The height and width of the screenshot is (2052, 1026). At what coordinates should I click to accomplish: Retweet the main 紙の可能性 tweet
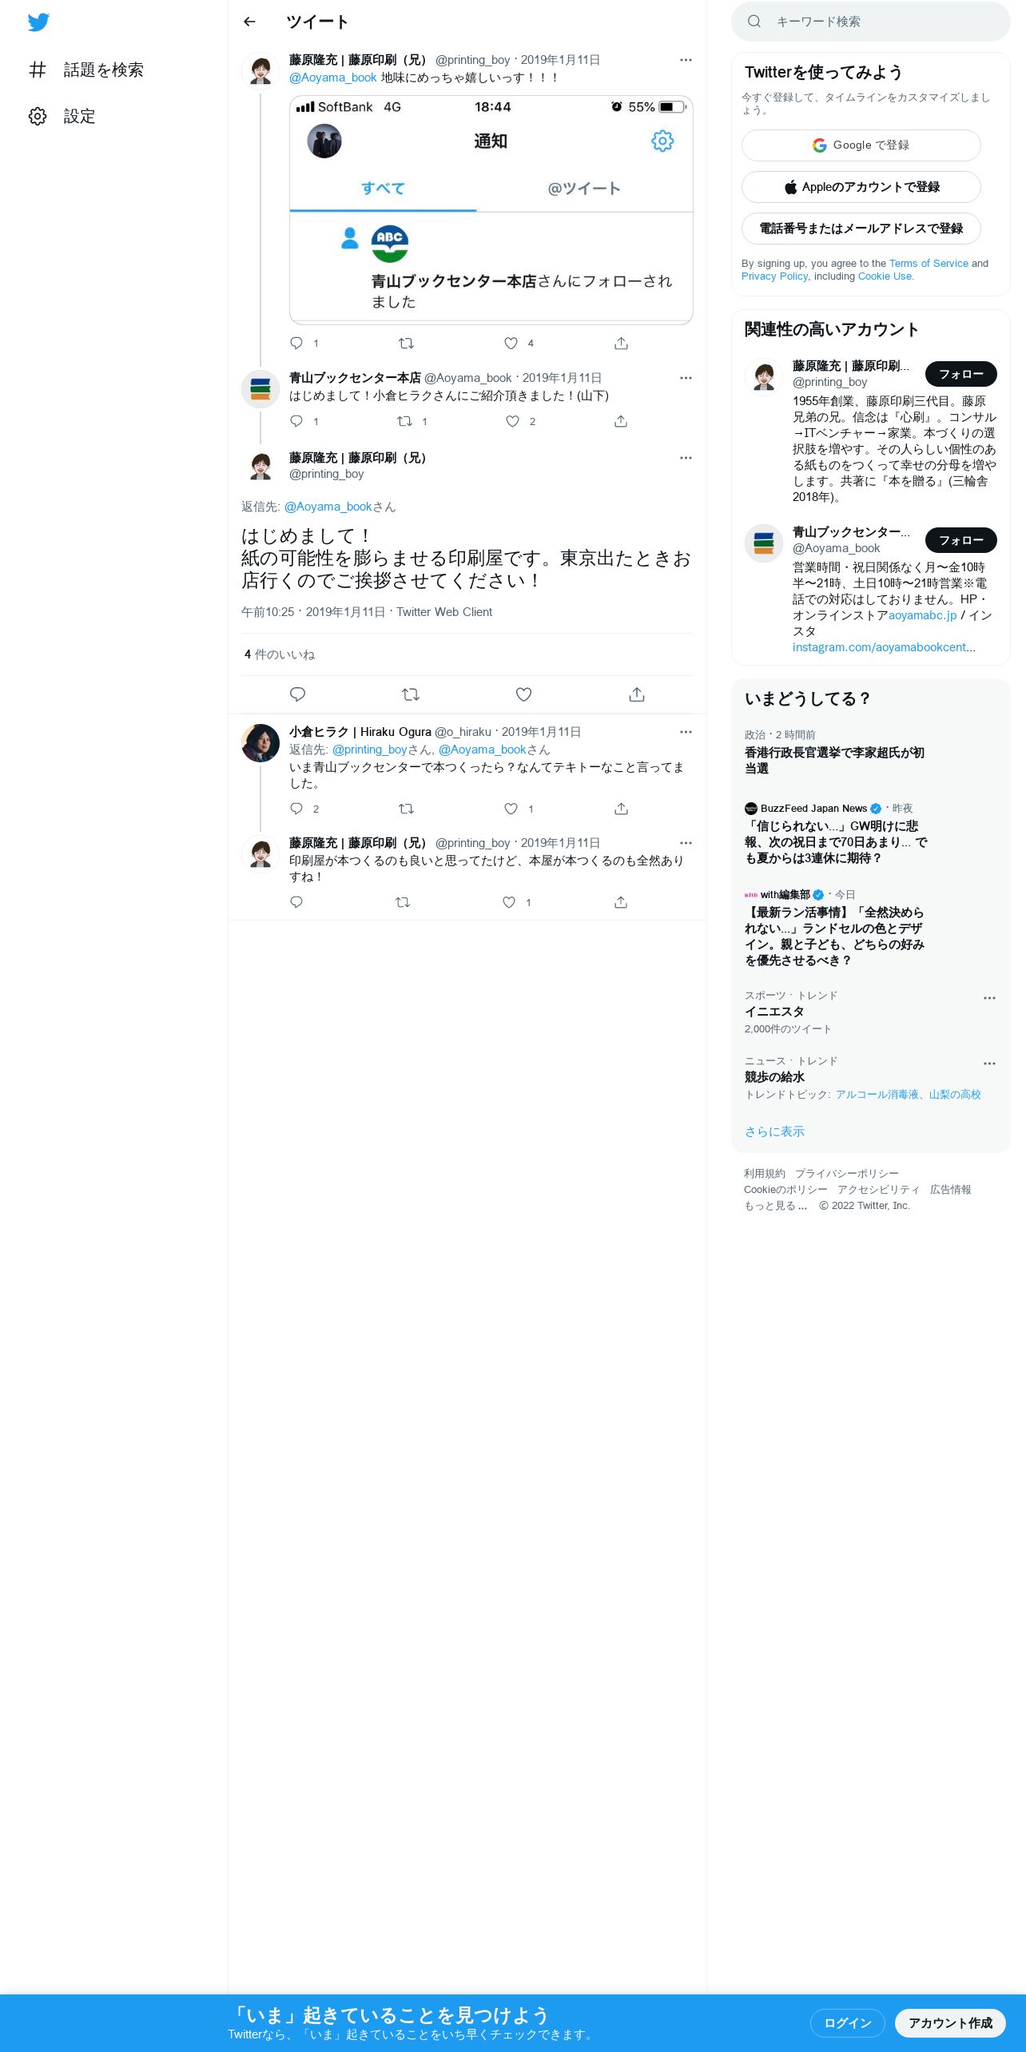point(411,694)
